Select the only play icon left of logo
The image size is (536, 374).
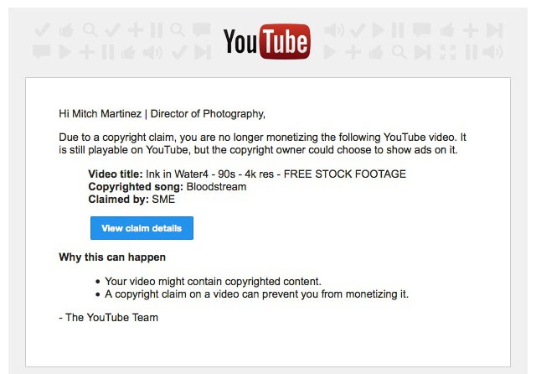(x=64, y=52)
